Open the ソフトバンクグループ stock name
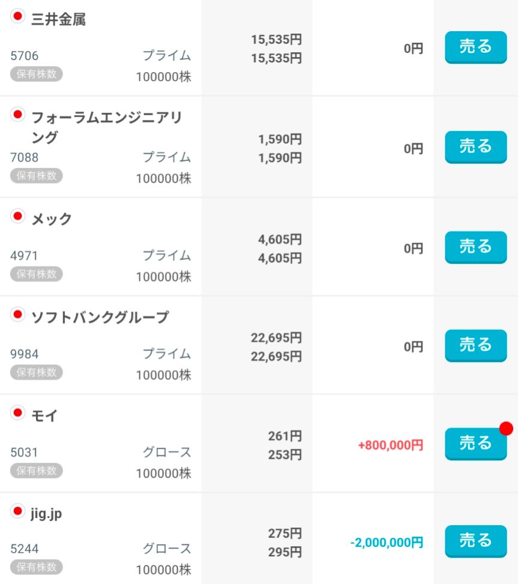 (100, 317)
